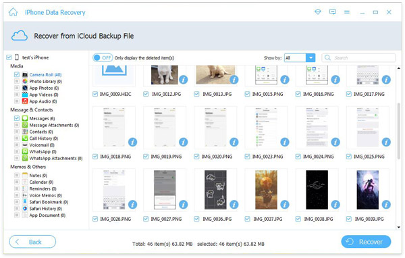Select App Document (0) category
Image resolution: width=405 pixels, height=258 pixels.
(47, 215)
